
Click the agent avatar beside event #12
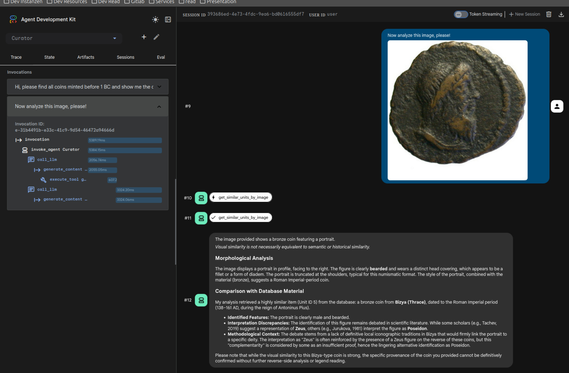click(x=201, y=300)
